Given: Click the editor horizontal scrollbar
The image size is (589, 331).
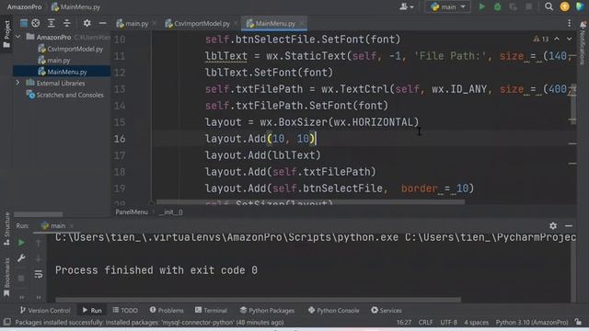Looking at the screenshot, I should [x=310, y=202].
